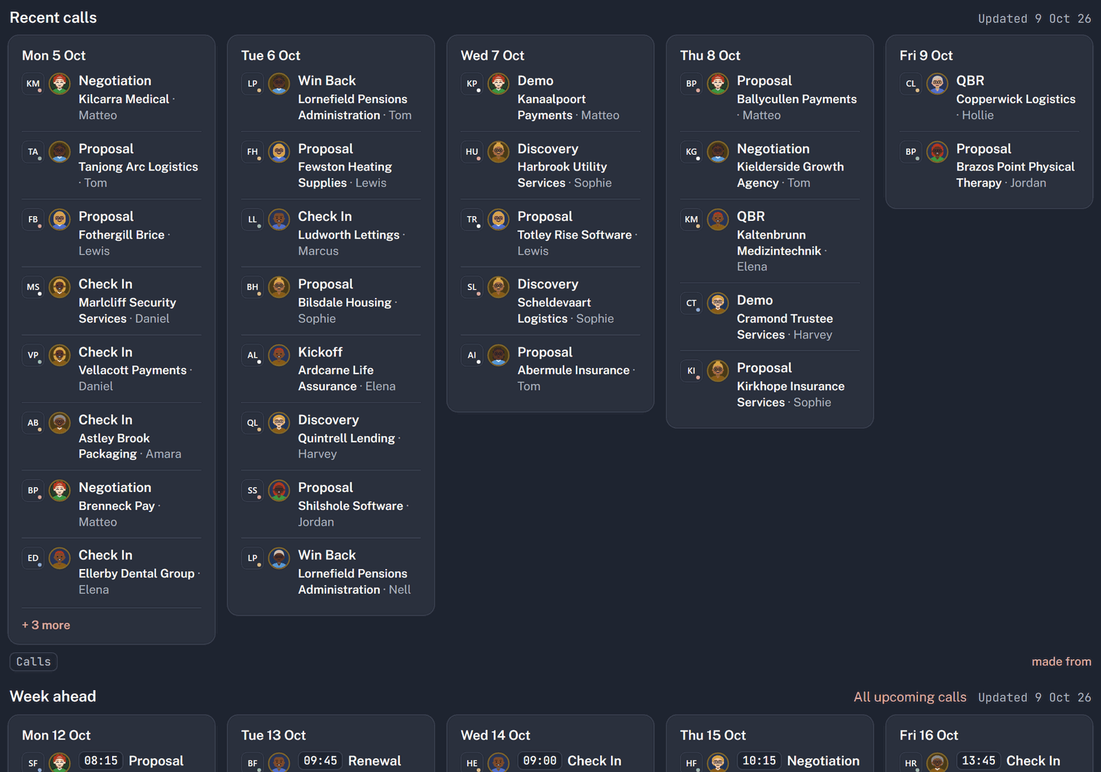Click avatar on Ardcarne Life Assurance kickoff

tap(279, 355)
